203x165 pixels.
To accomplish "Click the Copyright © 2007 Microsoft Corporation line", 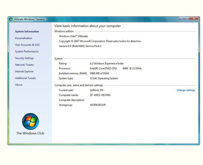I will (100, 41).
